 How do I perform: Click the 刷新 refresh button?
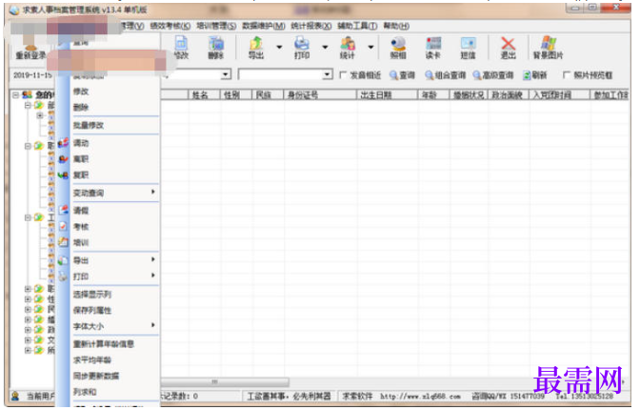[534, 74]
